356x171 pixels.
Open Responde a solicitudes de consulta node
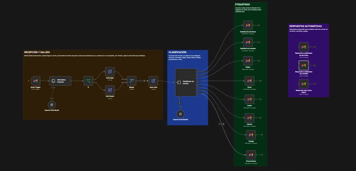pos(304,65)
